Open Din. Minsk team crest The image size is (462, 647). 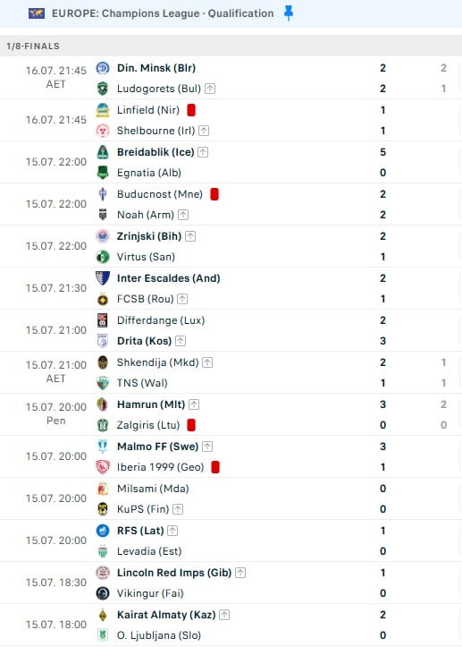point(103,68)
